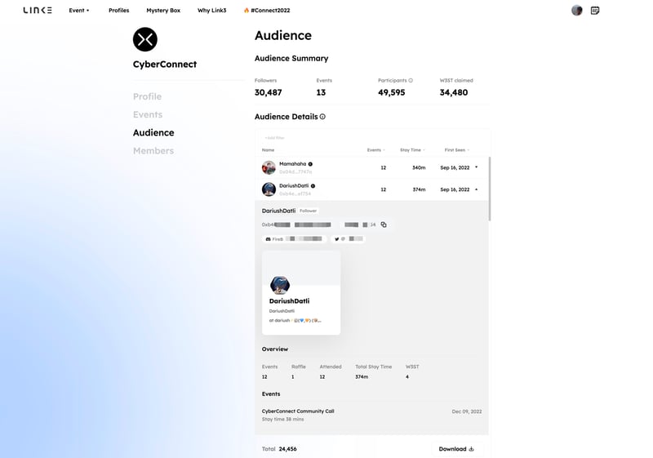This screenshot has width=653, height=458.
Task: Click DariushDatli's avatar in table row
Action: tap(269, 189)
